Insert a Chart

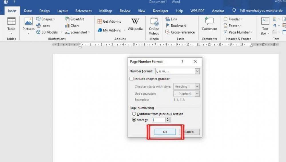pos(72,26)
